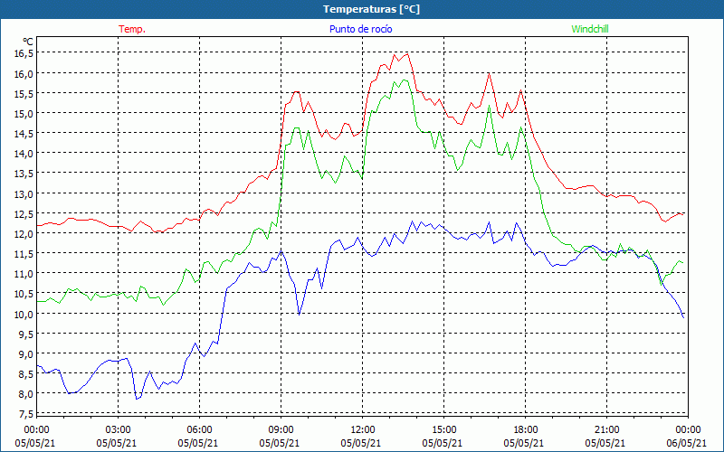
Task: Click the '°C' unit label on the axis
Action: pos(28,42)
